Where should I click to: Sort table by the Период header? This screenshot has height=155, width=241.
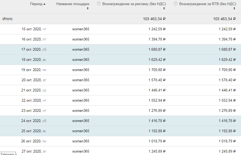pyautogui.click(x=36, y=4)
